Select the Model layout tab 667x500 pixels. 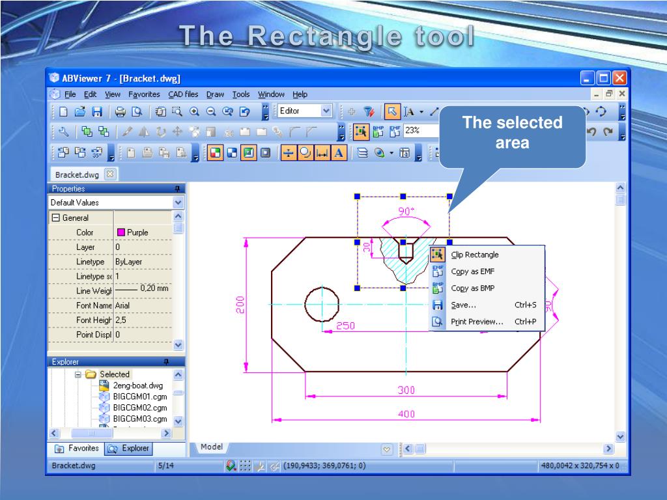[212, 447]
